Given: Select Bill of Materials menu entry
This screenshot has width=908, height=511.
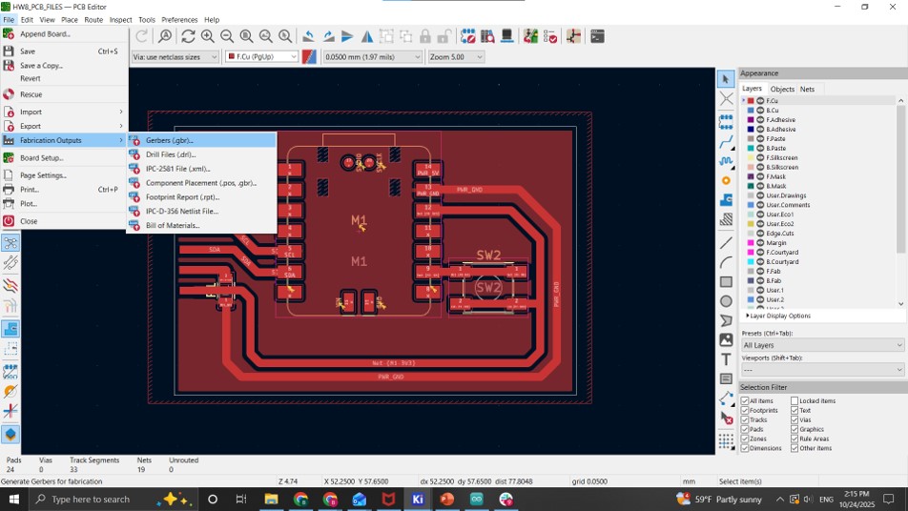Looking at the screenshot, I should coord(201,225).
